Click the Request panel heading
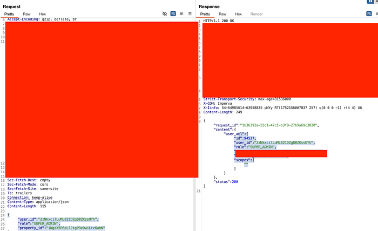The image size is (378, 231). tap(11, 6)
